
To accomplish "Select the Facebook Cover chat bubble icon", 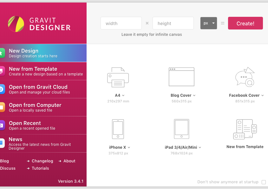I will (x=245, y=77).
